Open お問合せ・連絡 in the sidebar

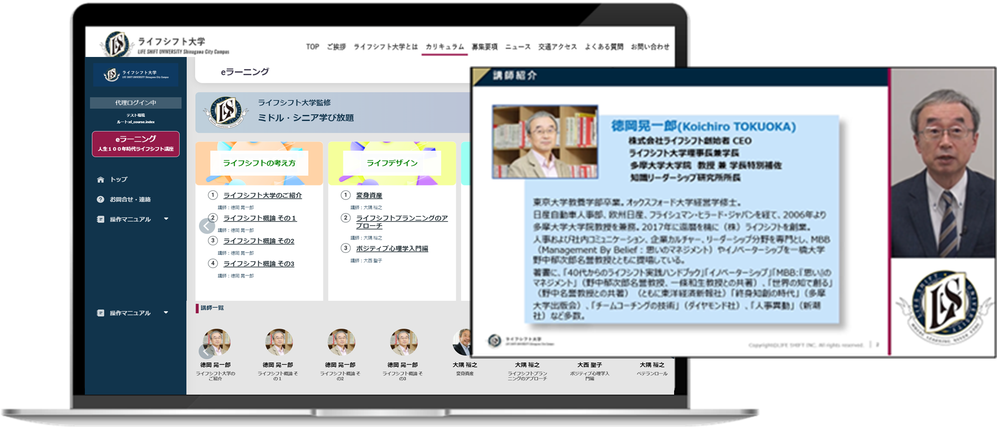pyautogui.click(x=130, y=199)
